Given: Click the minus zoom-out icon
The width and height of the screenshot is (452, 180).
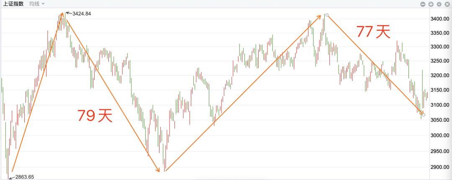Looking at the screenshot, I should tap(423, 4).
